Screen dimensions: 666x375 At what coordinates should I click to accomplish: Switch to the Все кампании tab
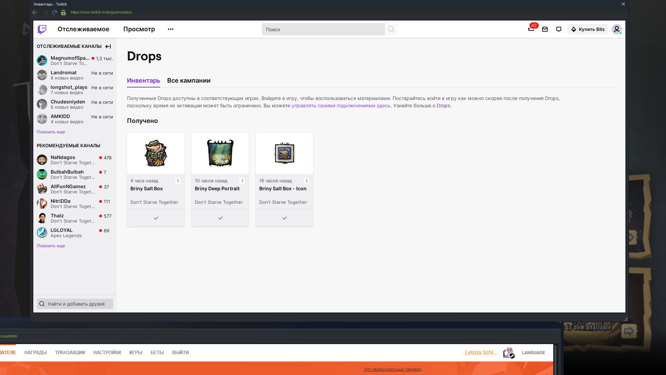pos(189,81)
